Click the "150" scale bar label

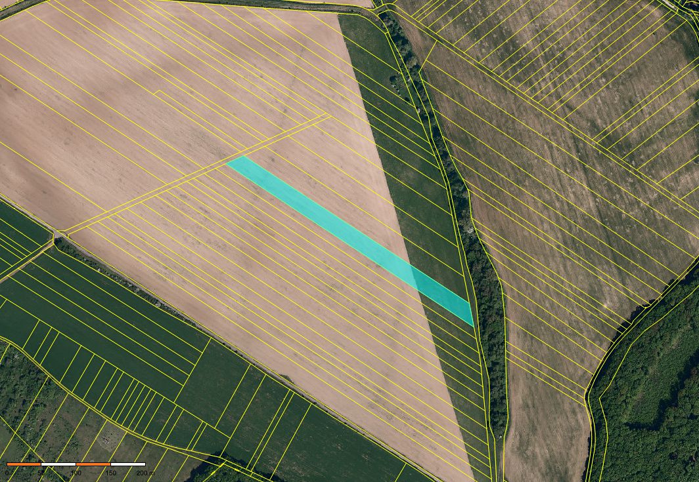click(x=110, y=473)
